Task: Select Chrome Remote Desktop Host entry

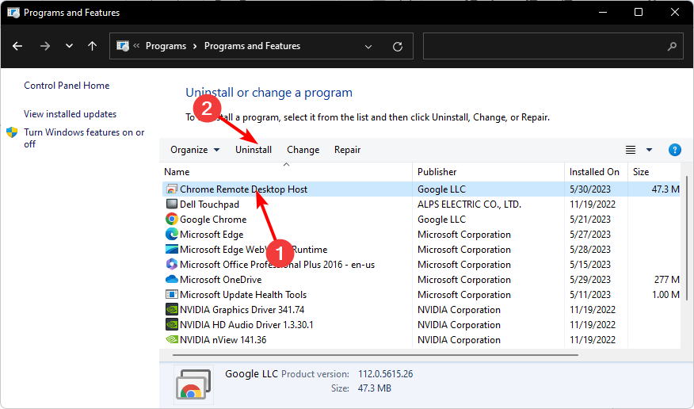Action: pyautogui.click(x=421, y=189)
